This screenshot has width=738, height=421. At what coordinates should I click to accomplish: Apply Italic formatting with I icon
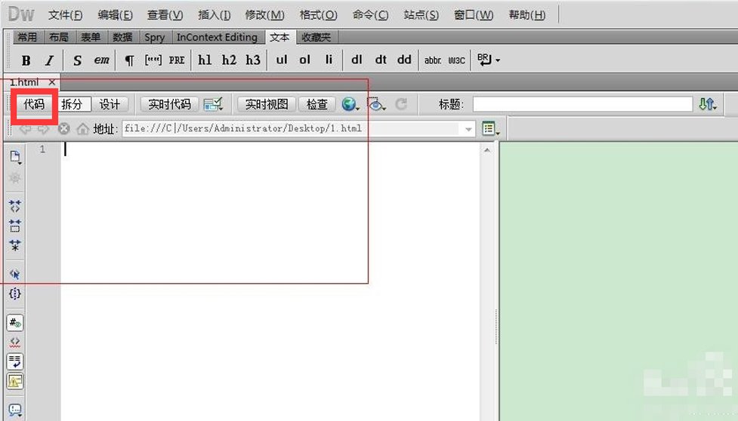coord(49,60)
